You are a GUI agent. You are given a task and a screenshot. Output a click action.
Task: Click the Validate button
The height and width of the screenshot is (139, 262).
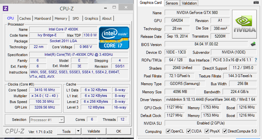click(94, 131)
